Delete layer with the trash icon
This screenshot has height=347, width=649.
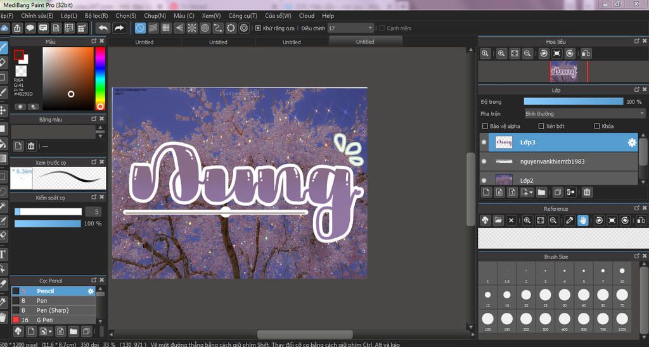click(x=587, y=192)
